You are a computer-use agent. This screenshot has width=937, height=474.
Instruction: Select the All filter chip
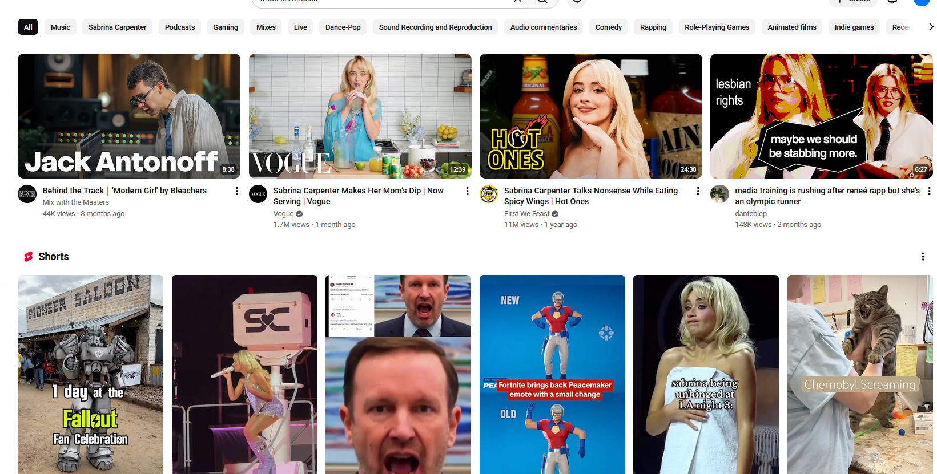(28, 27)
